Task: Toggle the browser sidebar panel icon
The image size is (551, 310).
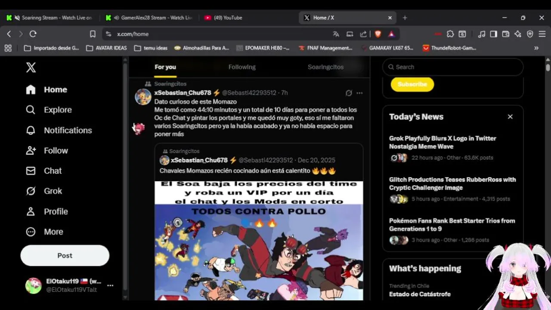Action: click(494, 34)
